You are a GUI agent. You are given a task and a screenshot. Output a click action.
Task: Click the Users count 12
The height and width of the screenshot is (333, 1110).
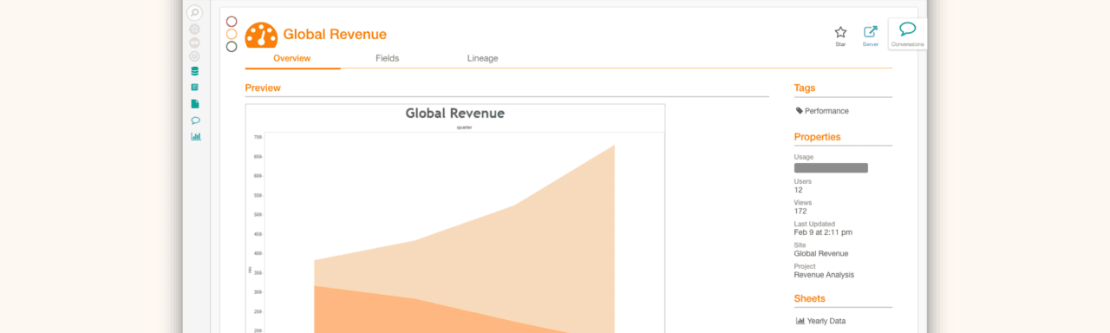[799, 189]
